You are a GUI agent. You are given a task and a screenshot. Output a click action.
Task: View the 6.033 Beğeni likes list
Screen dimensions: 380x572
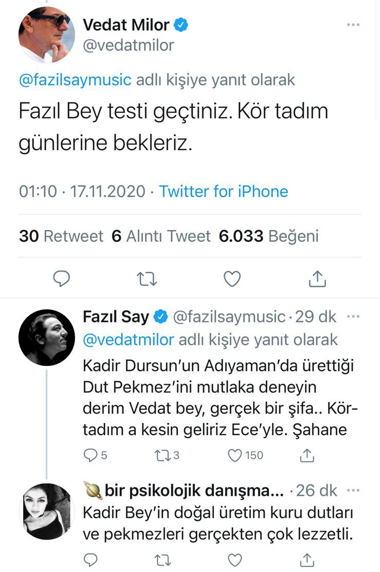point(268,236)
